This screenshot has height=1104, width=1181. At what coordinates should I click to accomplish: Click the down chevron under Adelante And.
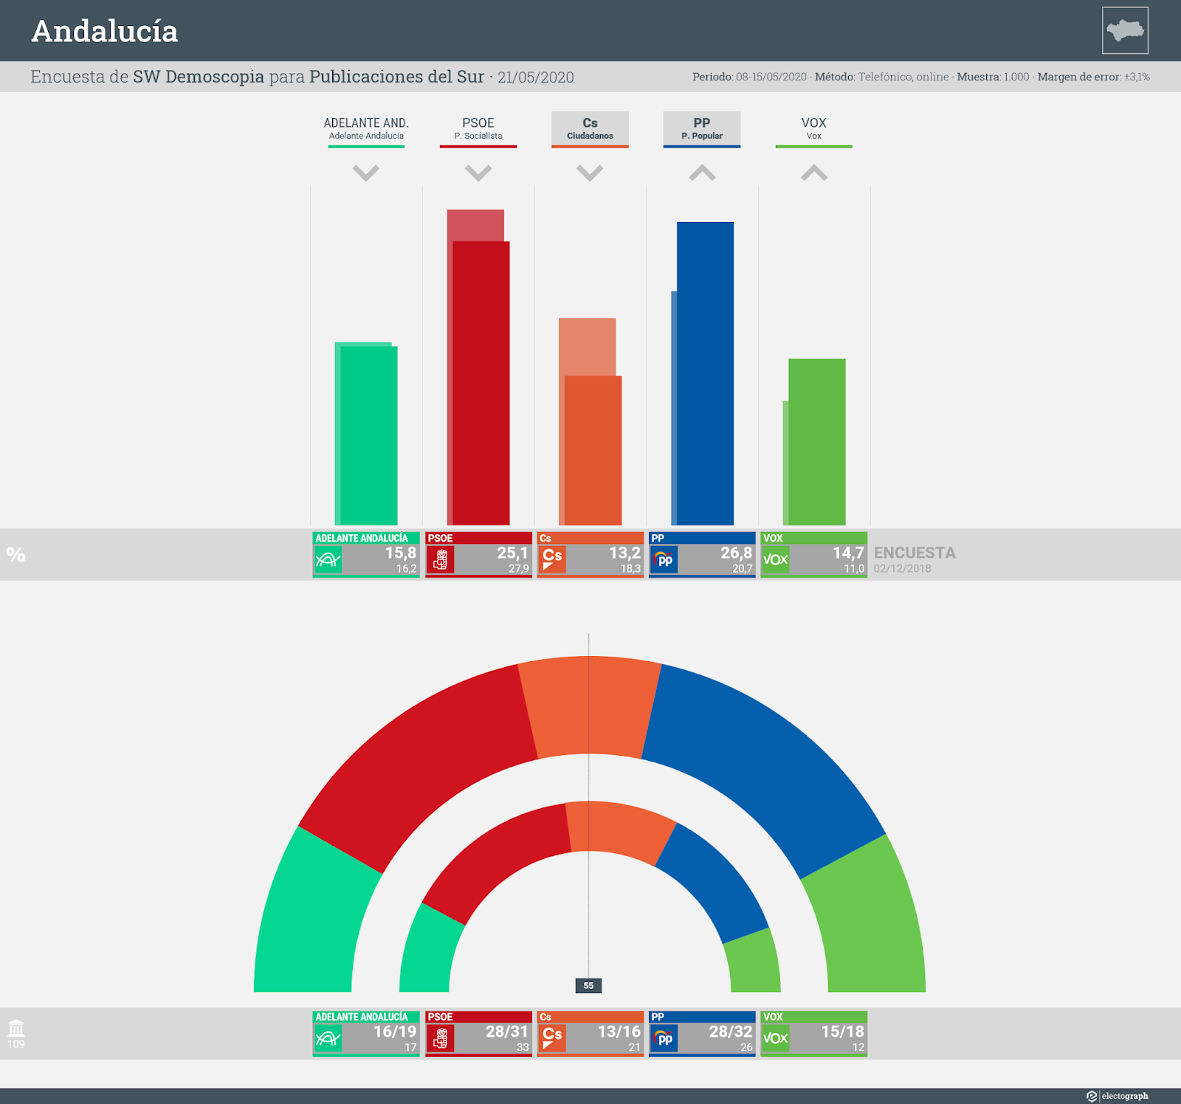pos(366,173)
